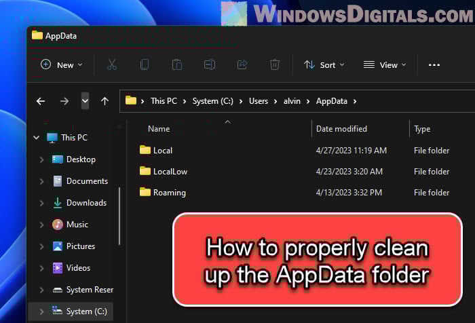Image resolution: width=475 pixels, height=323 pixels.
Task: Click the chevron after Users in address bar
Action: click(x=275, y=102)
